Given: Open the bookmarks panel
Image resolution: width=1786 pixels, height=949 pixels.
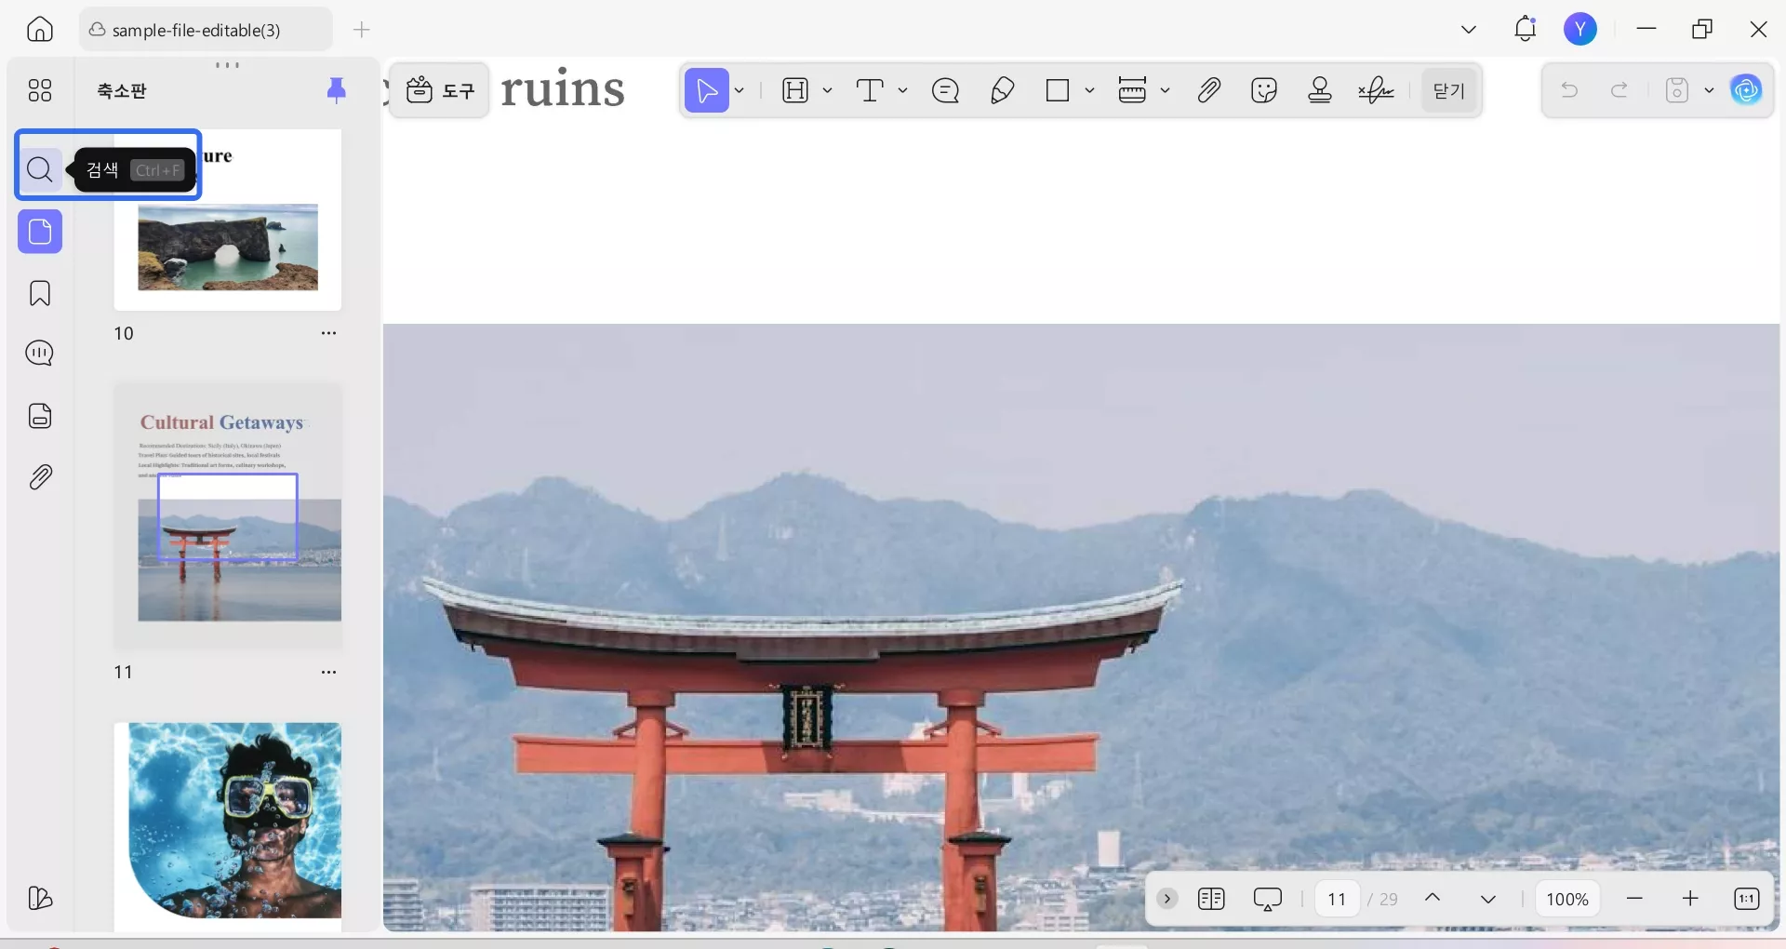Looking at the screenshot, I should click(40, 294).
